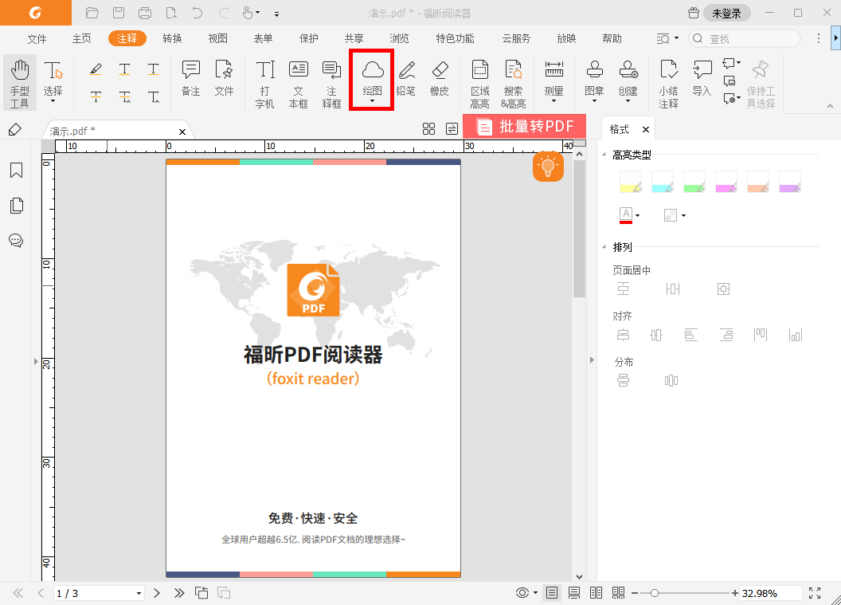This screenshot has width=841, height=605.
Task: Click the 未登录 login button
Action: 726,13
